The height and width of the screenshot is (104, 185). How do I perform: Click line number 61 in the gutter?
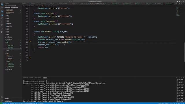[27, 37]
